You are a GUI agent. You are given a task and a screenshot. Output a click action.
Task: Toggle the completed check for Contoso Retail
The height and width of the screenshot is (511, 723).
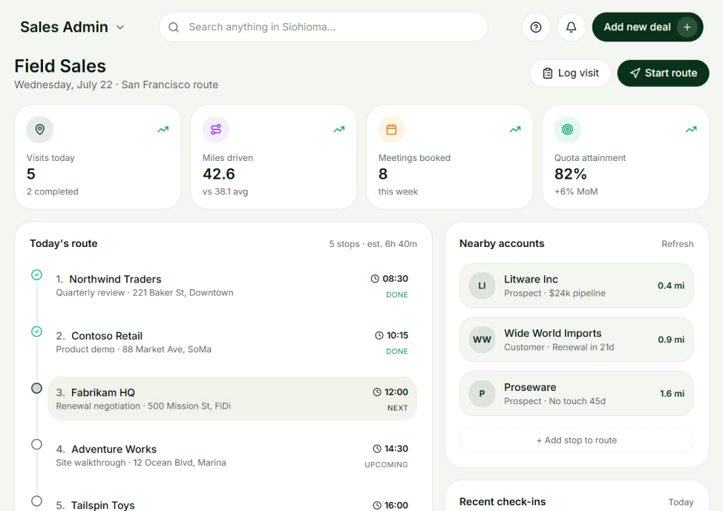click(37, 332)
